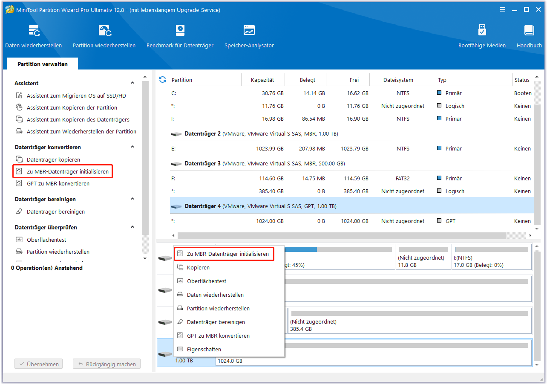Viewport: 547px width, 385px height.
Task: Switch to Partition verwalten tab
Action: [x=43, y=64]
